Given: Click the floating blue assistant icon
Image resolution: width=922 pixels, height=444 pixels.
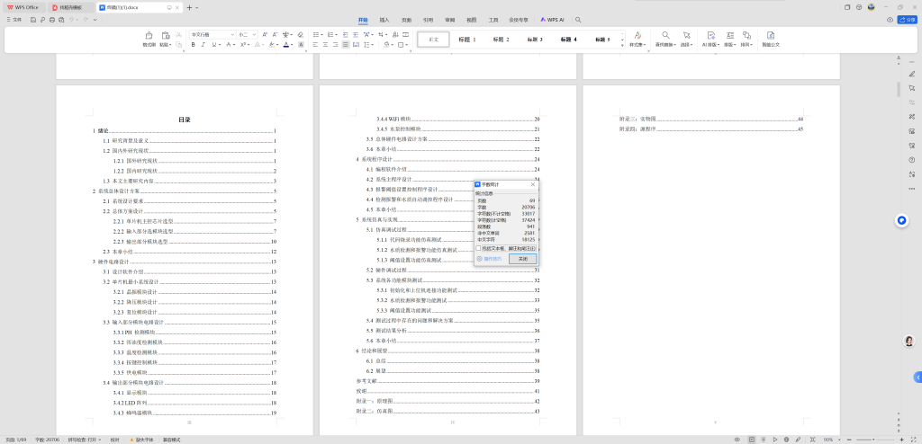Looking at the screenshot, I should pos(901,220).
